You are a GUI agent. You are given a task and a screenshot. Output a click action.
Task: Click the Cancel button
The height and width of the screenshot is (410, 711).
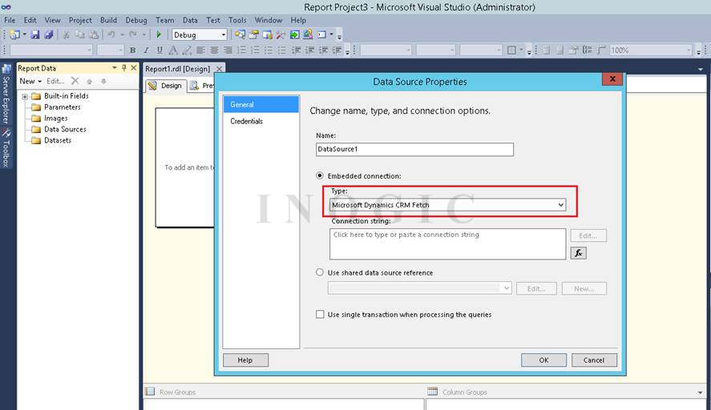pos(594,360)
